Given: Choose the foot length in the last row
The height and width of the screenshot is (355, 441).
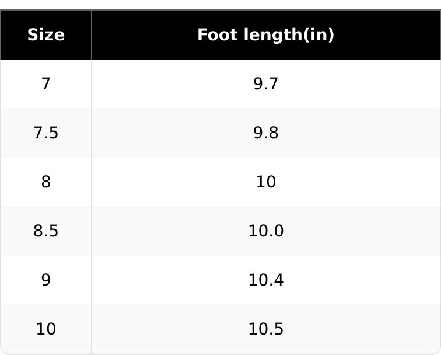Looking at the screenshot, I should click(265, 329).
